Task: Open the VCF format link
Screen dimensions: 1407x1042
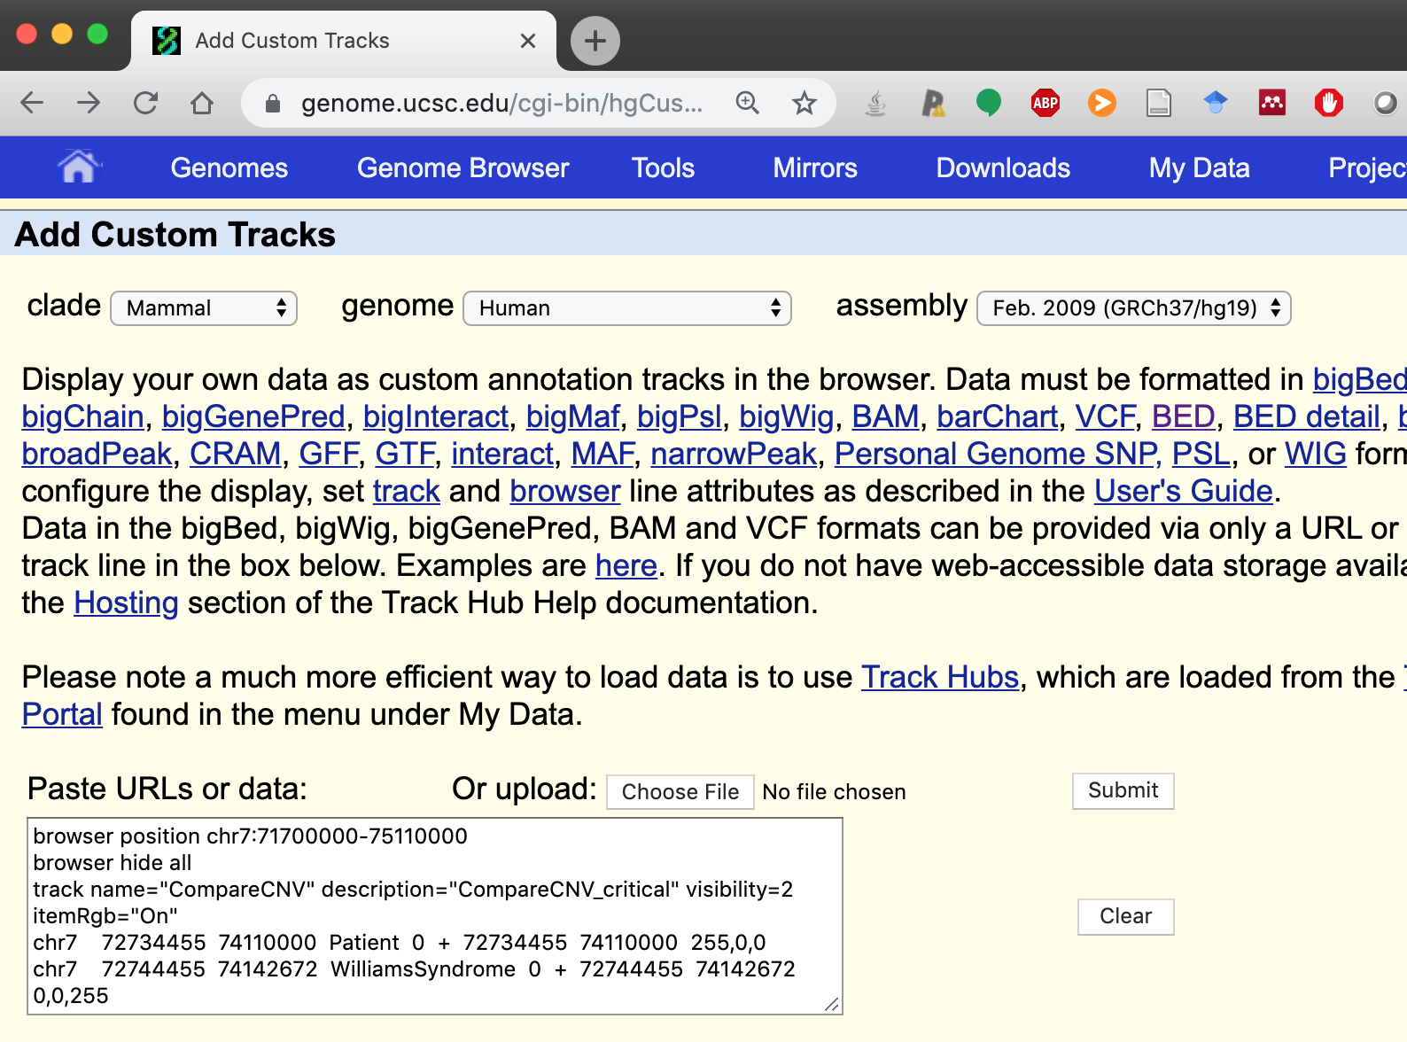Action: point(1105,416)
